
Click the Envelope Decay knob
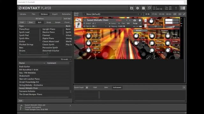tap(168, 36)
